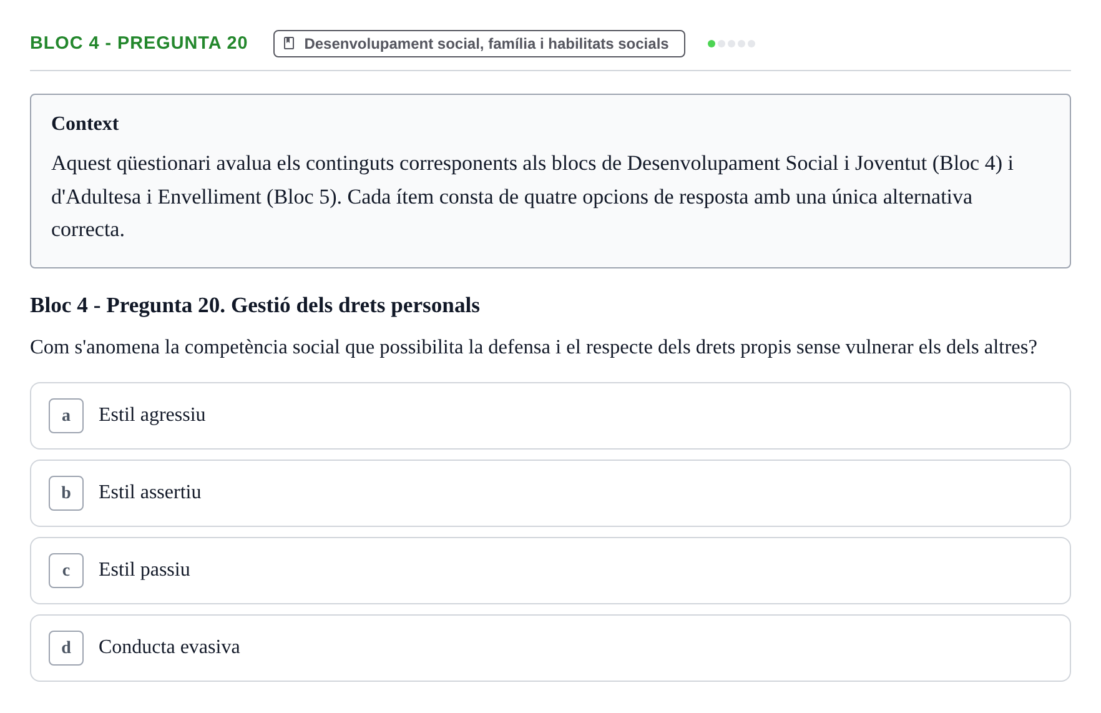Select answer option a, Estil agressiu

point(550,416)
